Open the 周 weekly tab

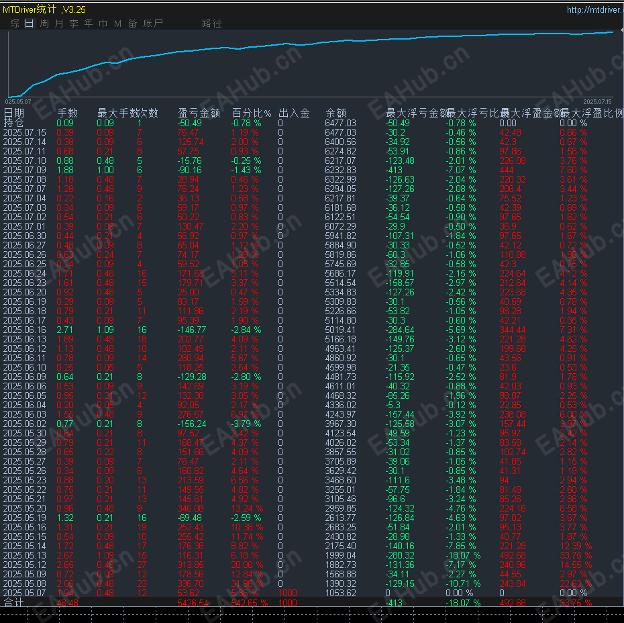tap(44, 23)
